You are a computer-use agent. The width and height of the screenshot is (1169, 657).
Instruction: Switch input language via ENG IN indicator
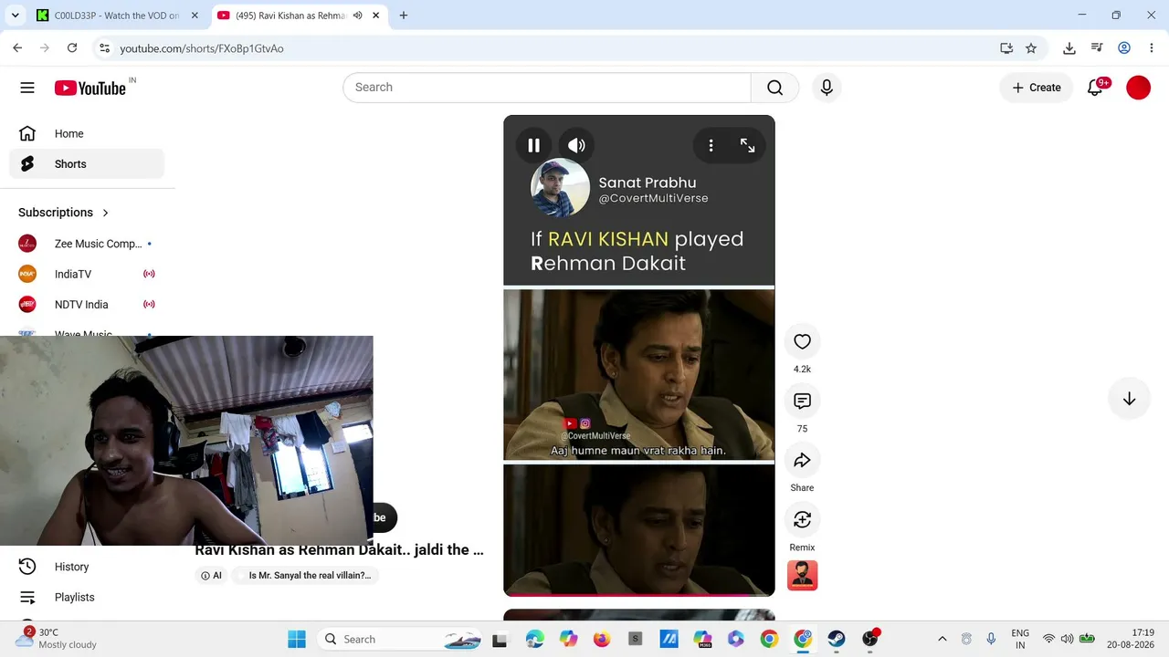[x=1020, y=639]
